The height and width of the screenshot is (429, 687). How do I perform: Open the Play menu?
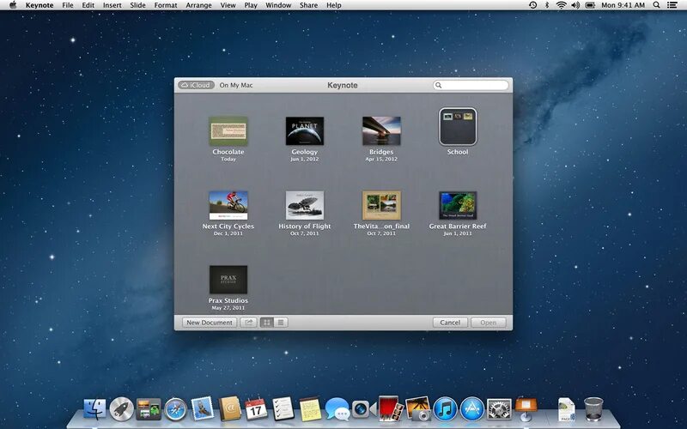coord(251,5)
